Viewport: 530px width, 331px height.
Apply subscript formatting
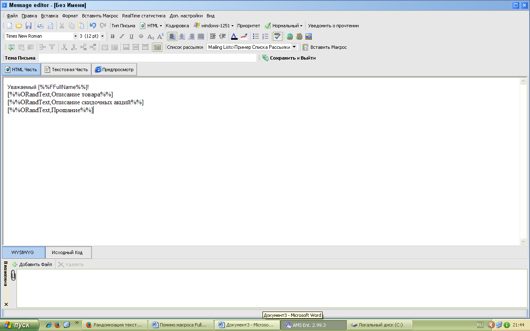point(151,36)
